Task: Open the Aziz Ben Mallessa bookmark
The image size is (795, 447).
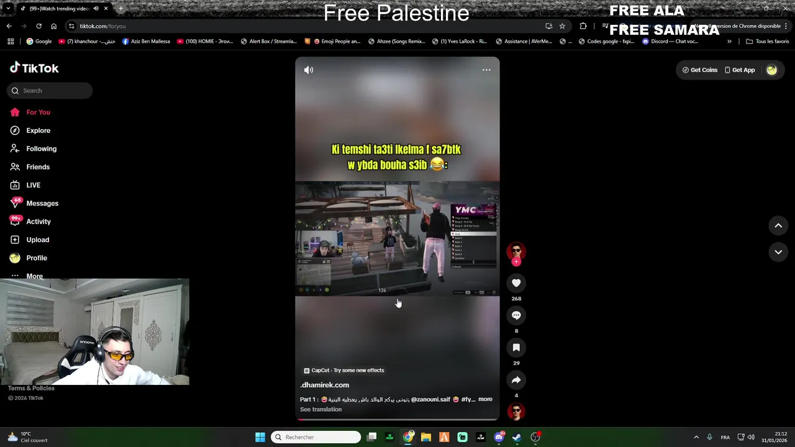Action: click(146, 42)
